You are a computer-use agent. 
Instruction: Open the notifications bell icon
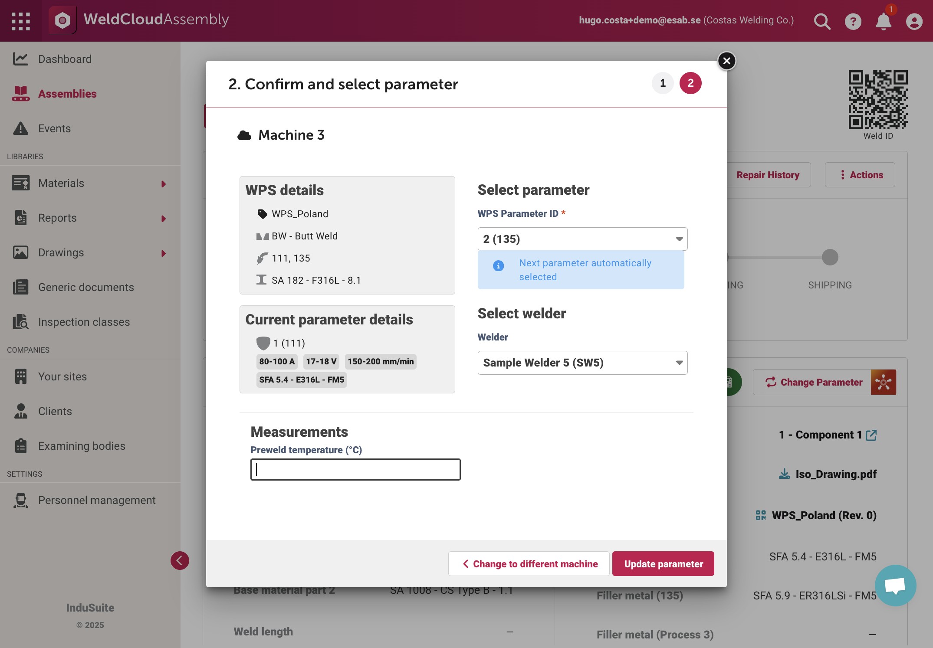click(x=883, y=21)
